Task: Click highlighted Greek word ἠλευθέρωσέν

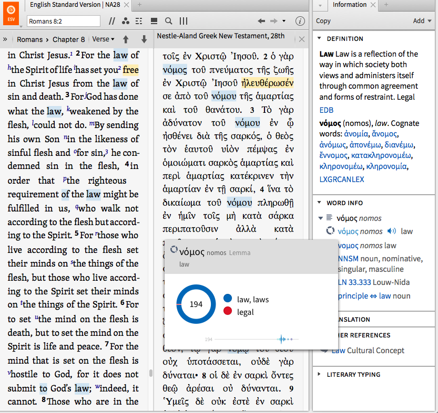Action: 267,83
